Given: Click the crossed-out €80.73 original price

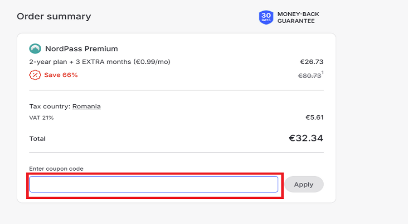Looking at the screenshot, I should tap(309, 76).
